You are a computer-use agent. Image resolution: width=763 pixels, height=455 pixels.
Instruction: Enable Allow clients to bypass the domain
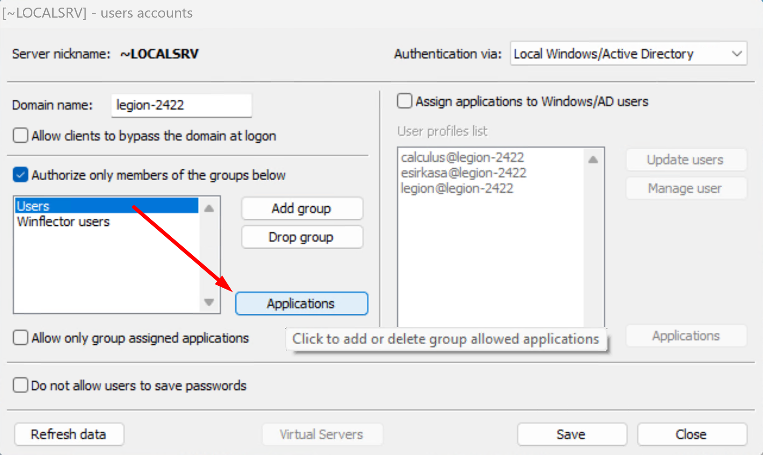coord(20,136)
